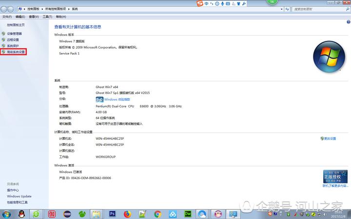Click the IME skin shirt icon
Viewport: 351px width, 219px height.
[238, 3]
